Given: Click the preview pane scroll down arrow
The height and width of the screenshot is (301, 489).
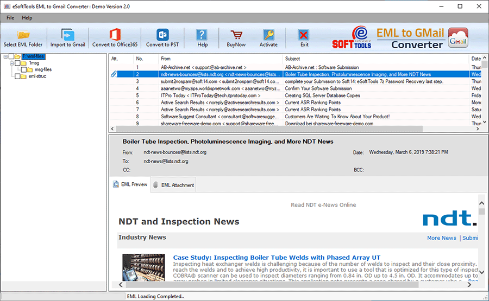Looking at the screenshot, I should (x=481, y=272).
